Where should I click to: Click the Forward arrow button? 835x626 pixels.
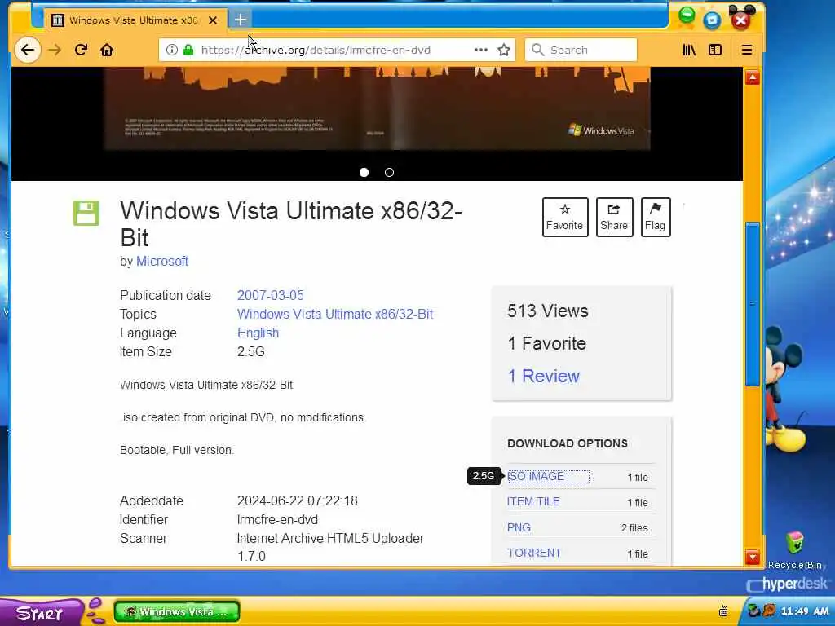click(x=55, y=50)
